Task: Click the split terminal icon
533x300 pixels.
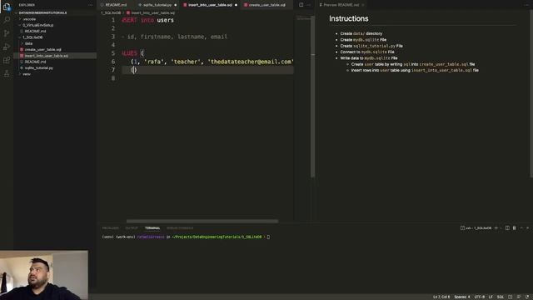Action: point(507,227)
